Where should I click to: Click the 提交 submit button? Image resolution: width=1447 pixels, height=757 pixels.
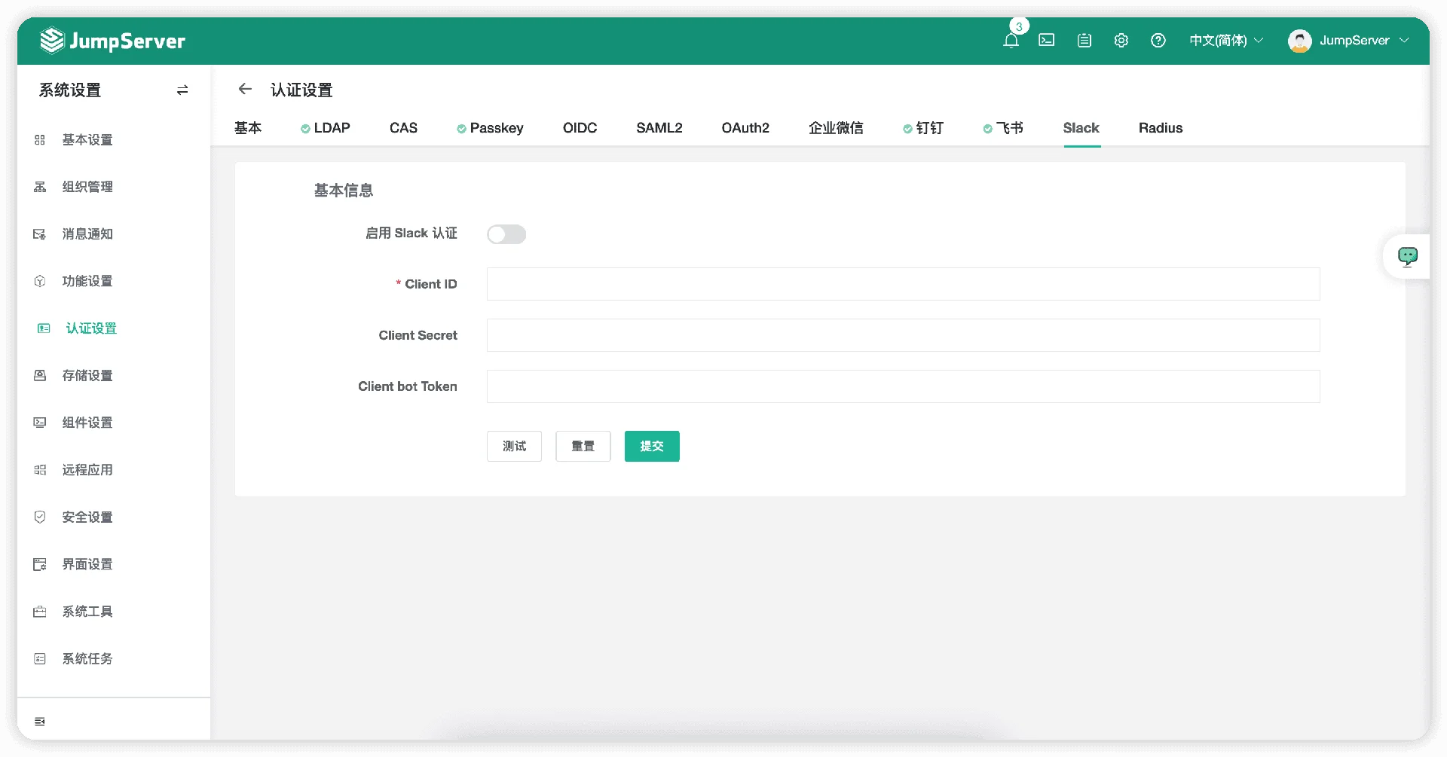pyautogui.click(x=652, y=447)
